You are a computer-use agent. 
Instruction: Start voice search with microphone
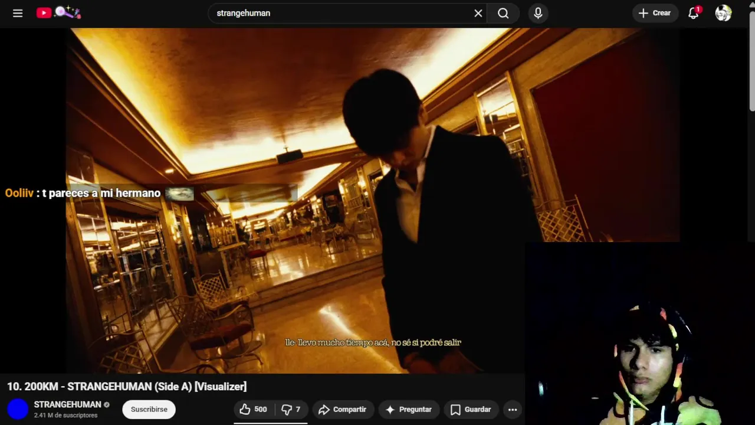click(538, 13)
